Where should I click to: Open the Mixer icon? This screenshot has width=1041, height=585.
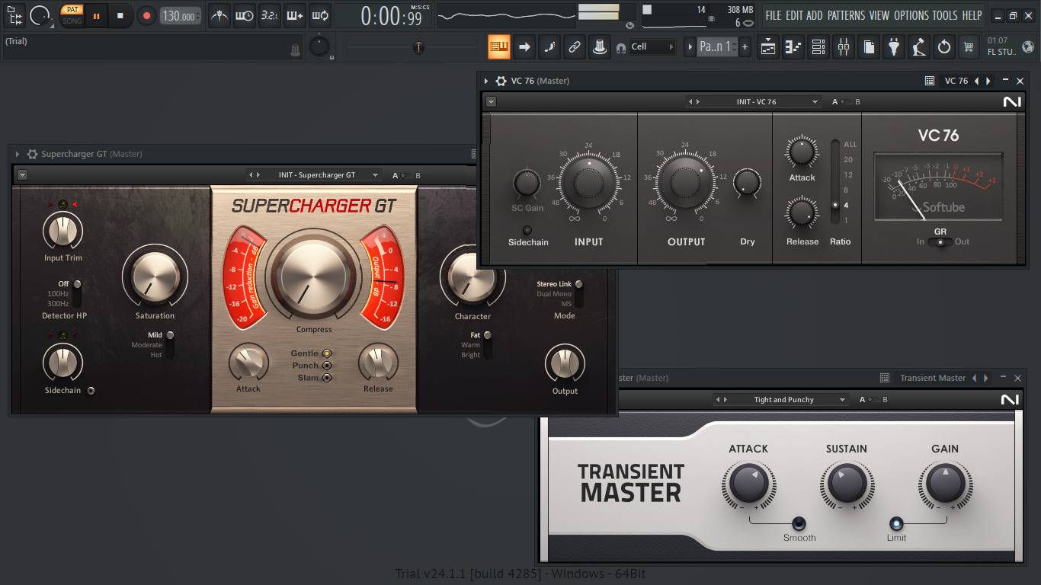pyautogui.click(x=844, y=47)
